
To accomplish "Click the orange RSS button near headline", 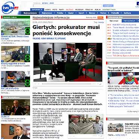I will pyautogui.click(x=100, y=18).
